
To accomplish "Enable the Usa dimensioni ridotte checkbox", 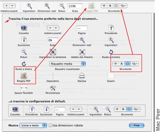I will click(50, 125).
